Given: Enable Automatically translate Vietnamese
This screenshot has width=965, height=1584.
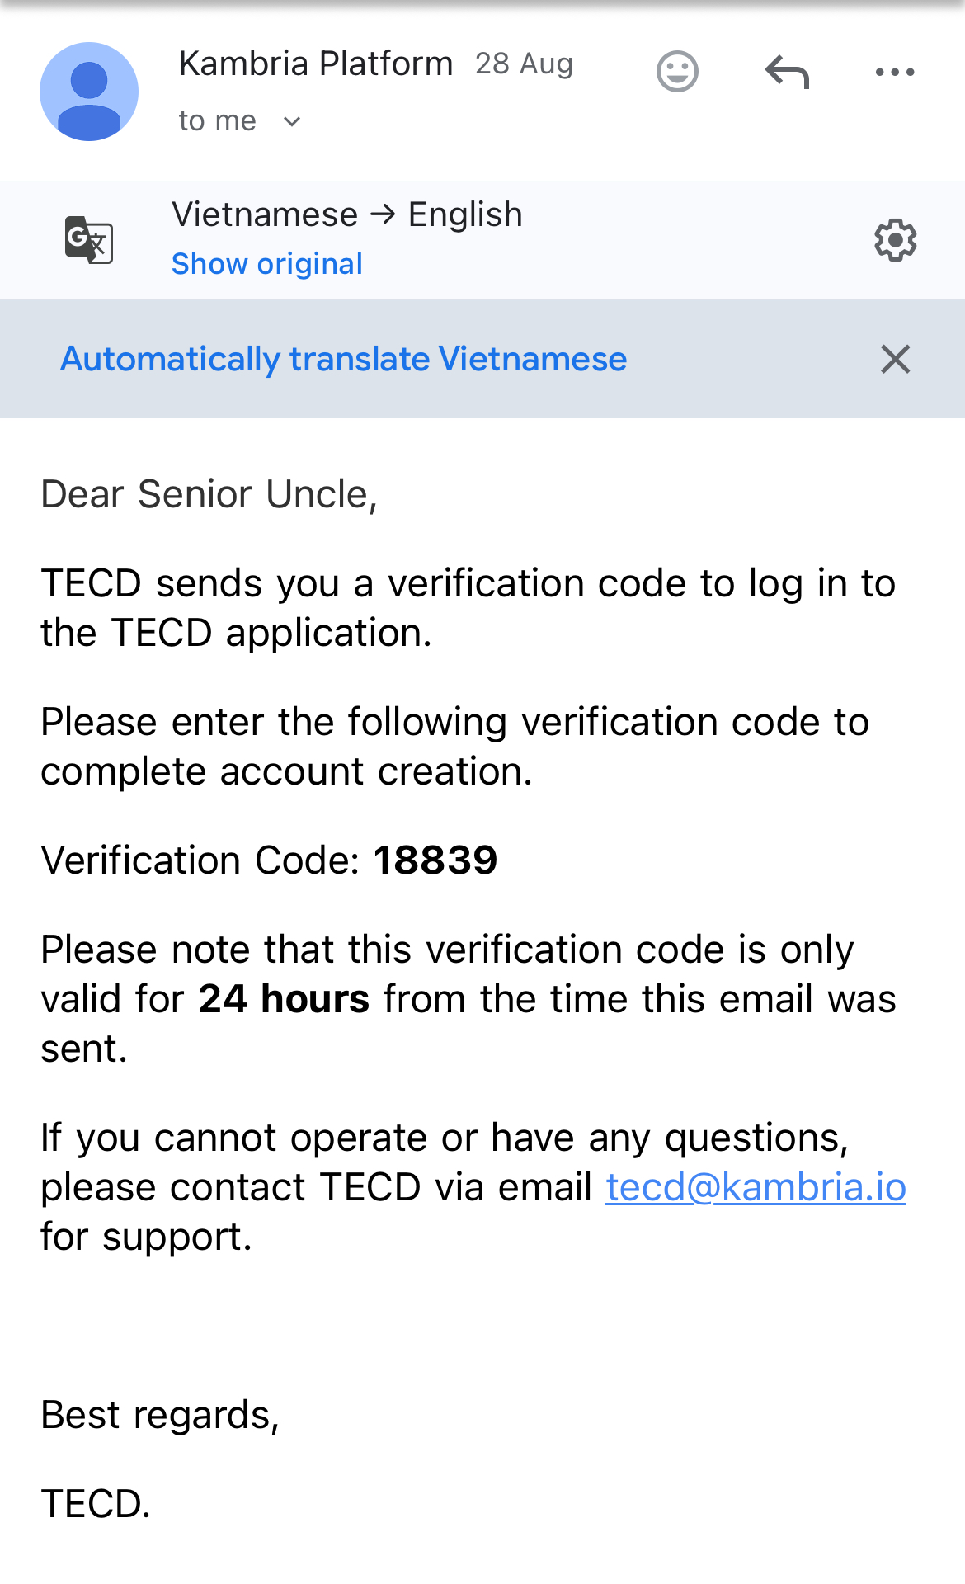Looking at the screenshot, I should click(x=343, y=360).
